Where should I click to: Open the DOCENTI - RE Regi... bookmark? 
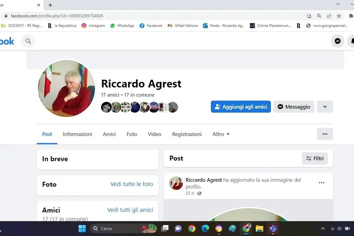point(22,26)
